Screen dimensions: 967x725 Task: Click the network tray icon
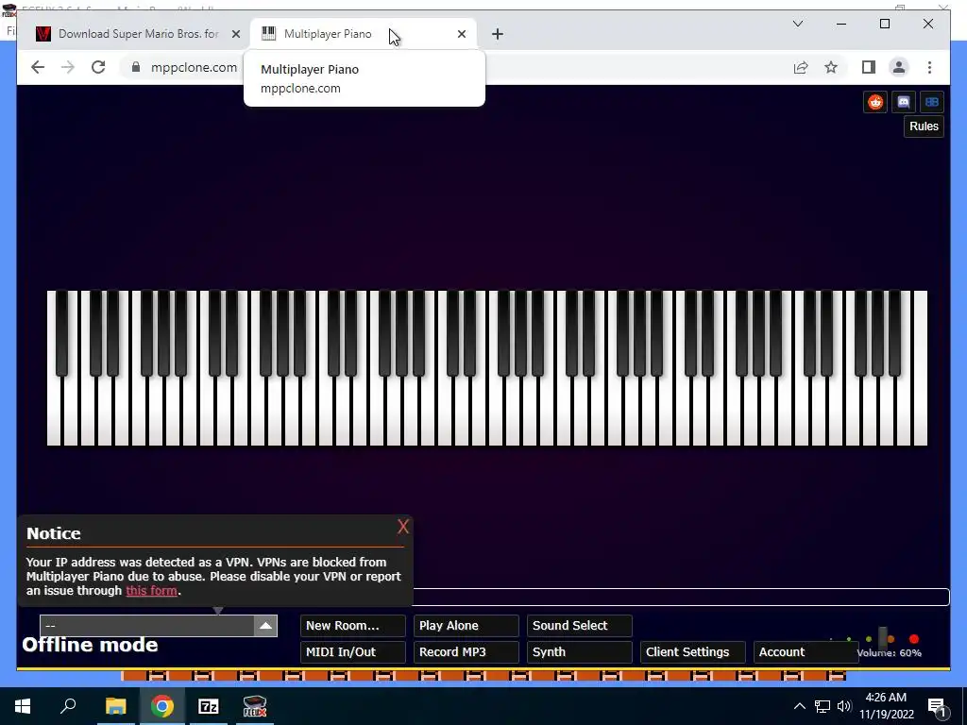coord(823,706)
